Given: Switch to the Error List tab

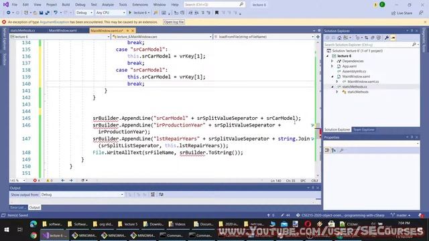Looking at the screenshot, I should coord(18,208).
